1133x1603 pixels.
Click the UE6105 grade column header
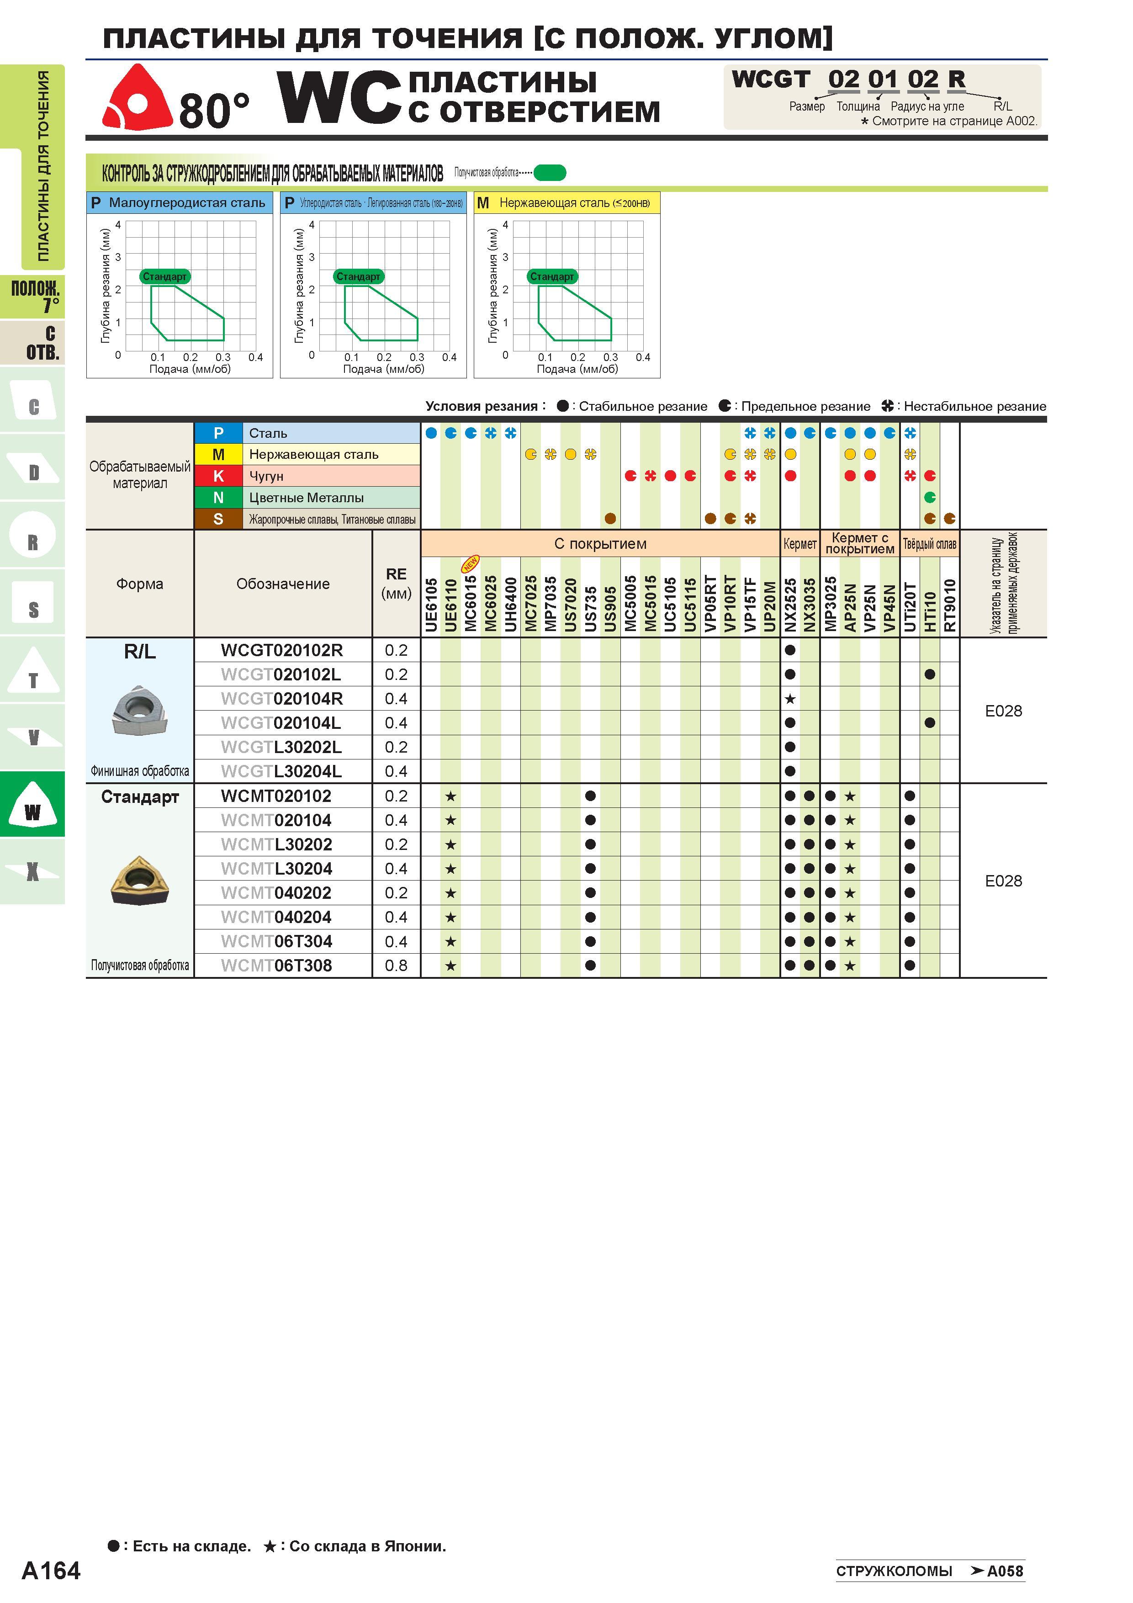click(431, 605)
